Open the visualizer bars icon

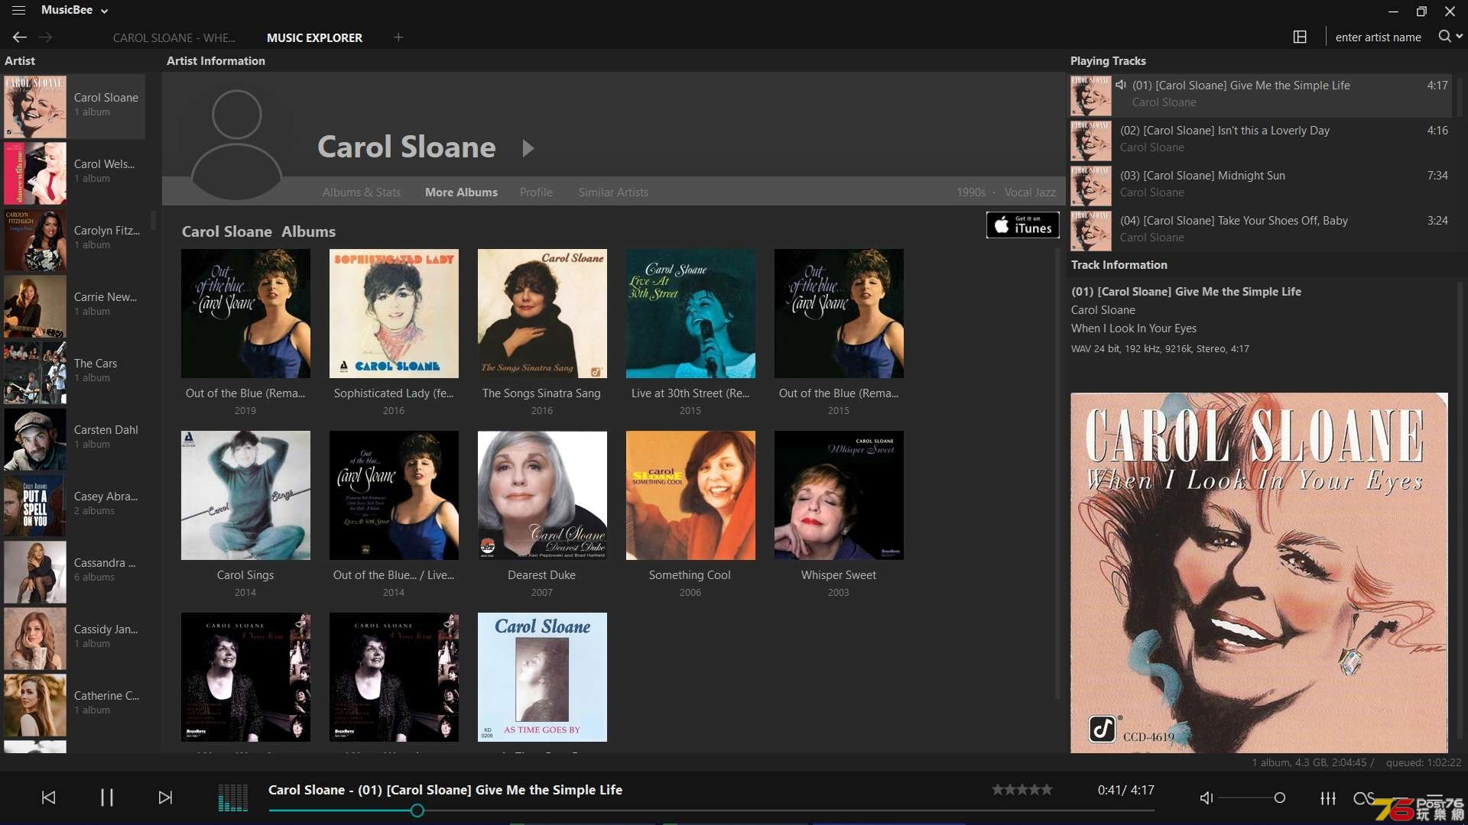pos(233,797)
